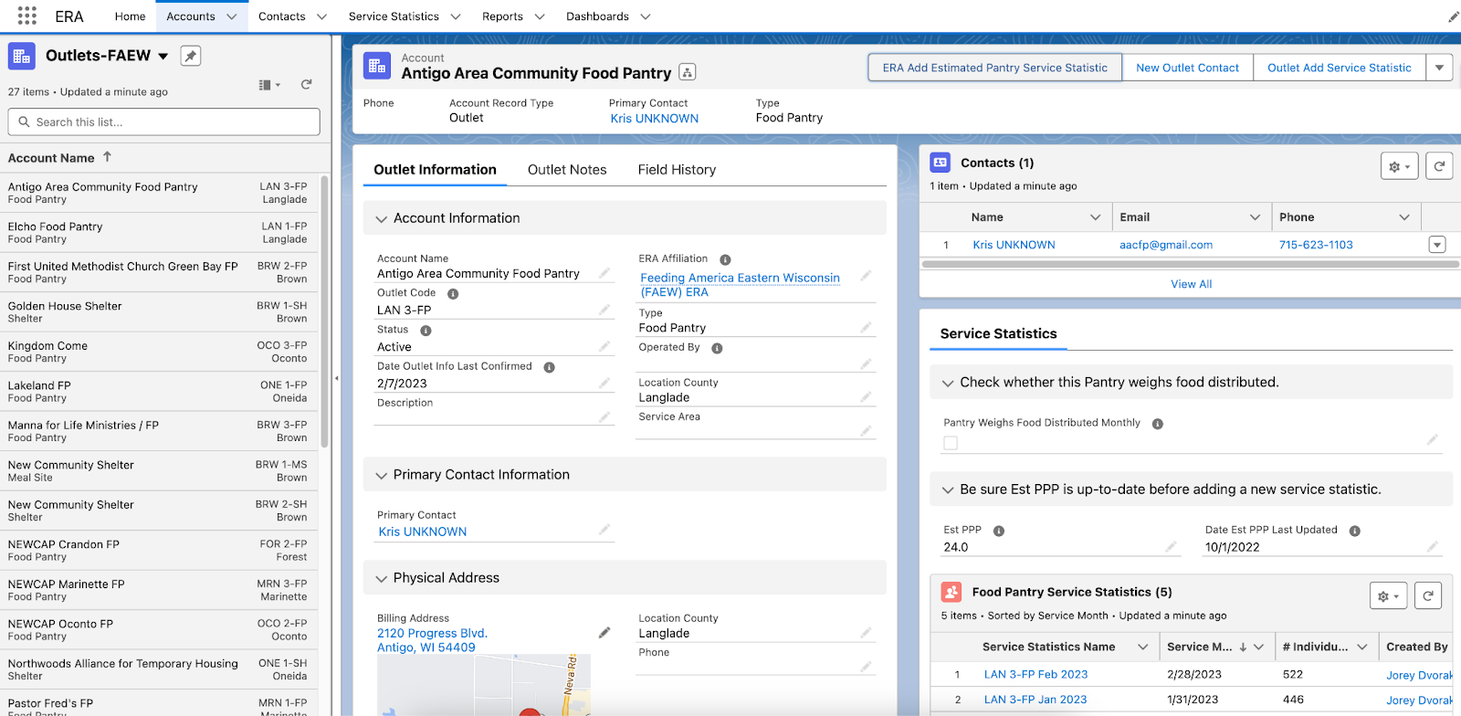Collapse the pantry weighs food section
This screenshot has width=1461, height=716.
pos(948,384)
